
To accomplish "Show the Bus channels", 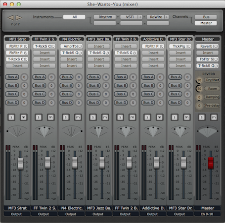I will coord(206,17).
